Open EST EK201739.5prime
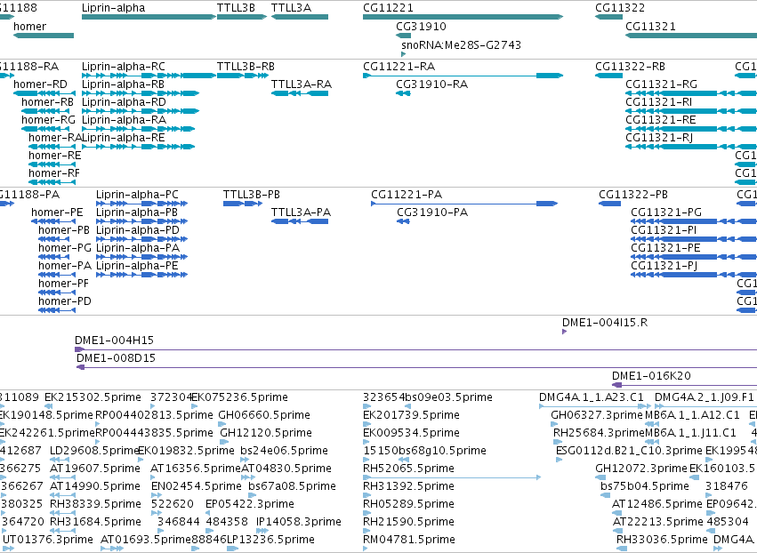Viewport: 757px width, 553px height. [x=411, y=415]
